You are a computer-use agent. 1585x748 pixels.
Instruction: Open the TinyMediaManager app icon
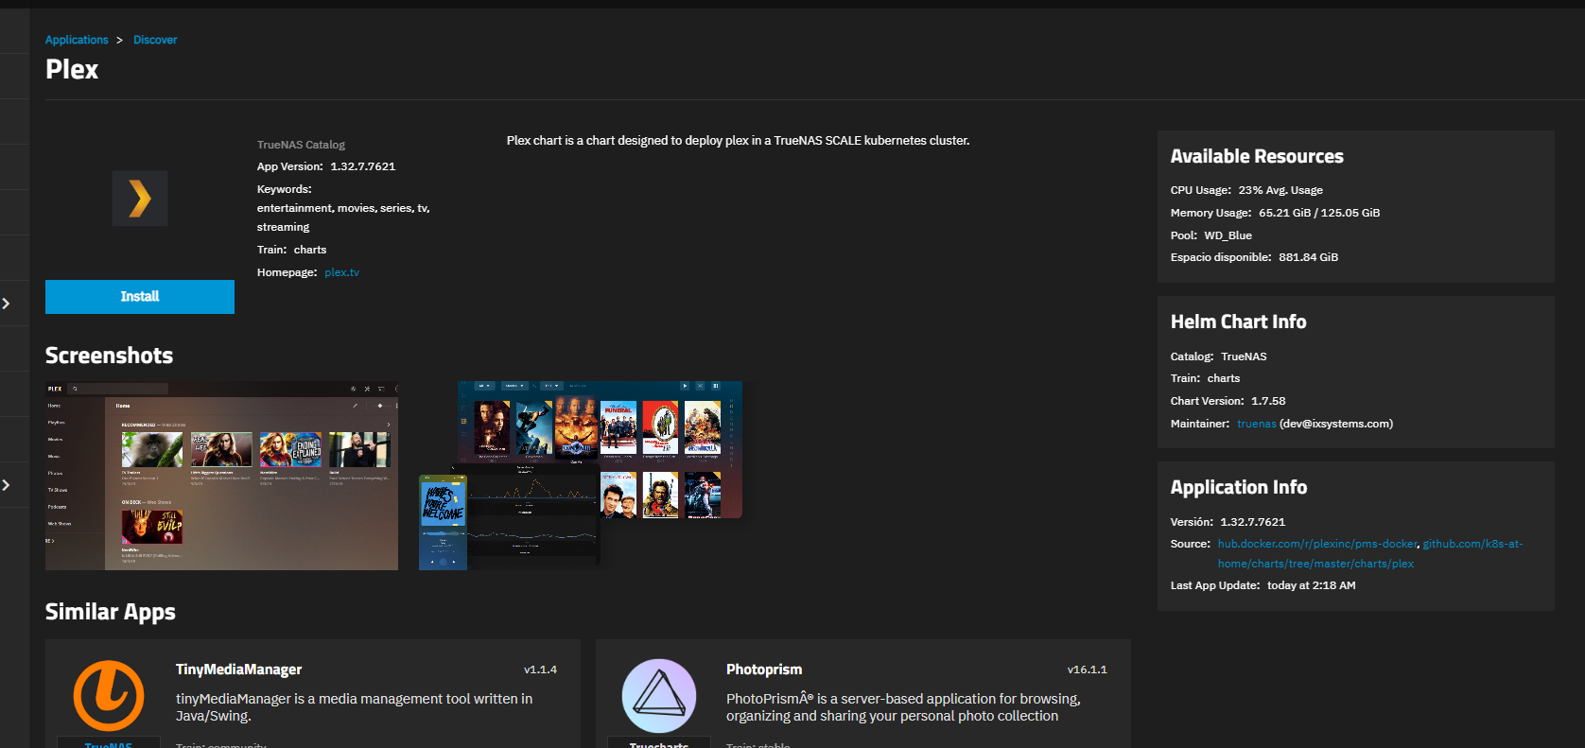pyautogui.click(x=109, y=696)
